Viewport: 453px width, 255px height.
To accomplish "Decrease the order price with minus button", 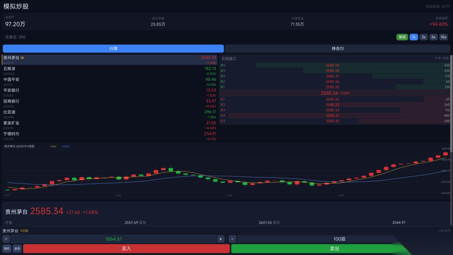I will 6,239.
